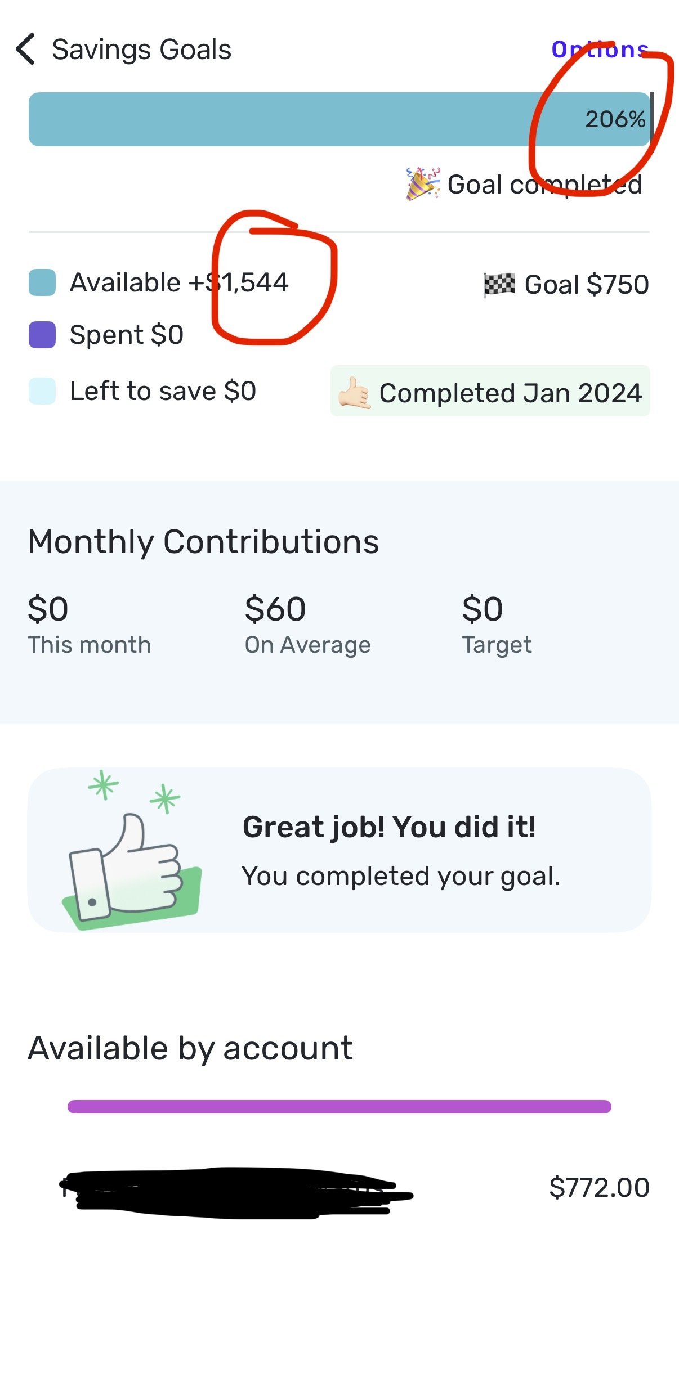
Task: Tap the back arrow chevron
Action: (x=26, y=50)
